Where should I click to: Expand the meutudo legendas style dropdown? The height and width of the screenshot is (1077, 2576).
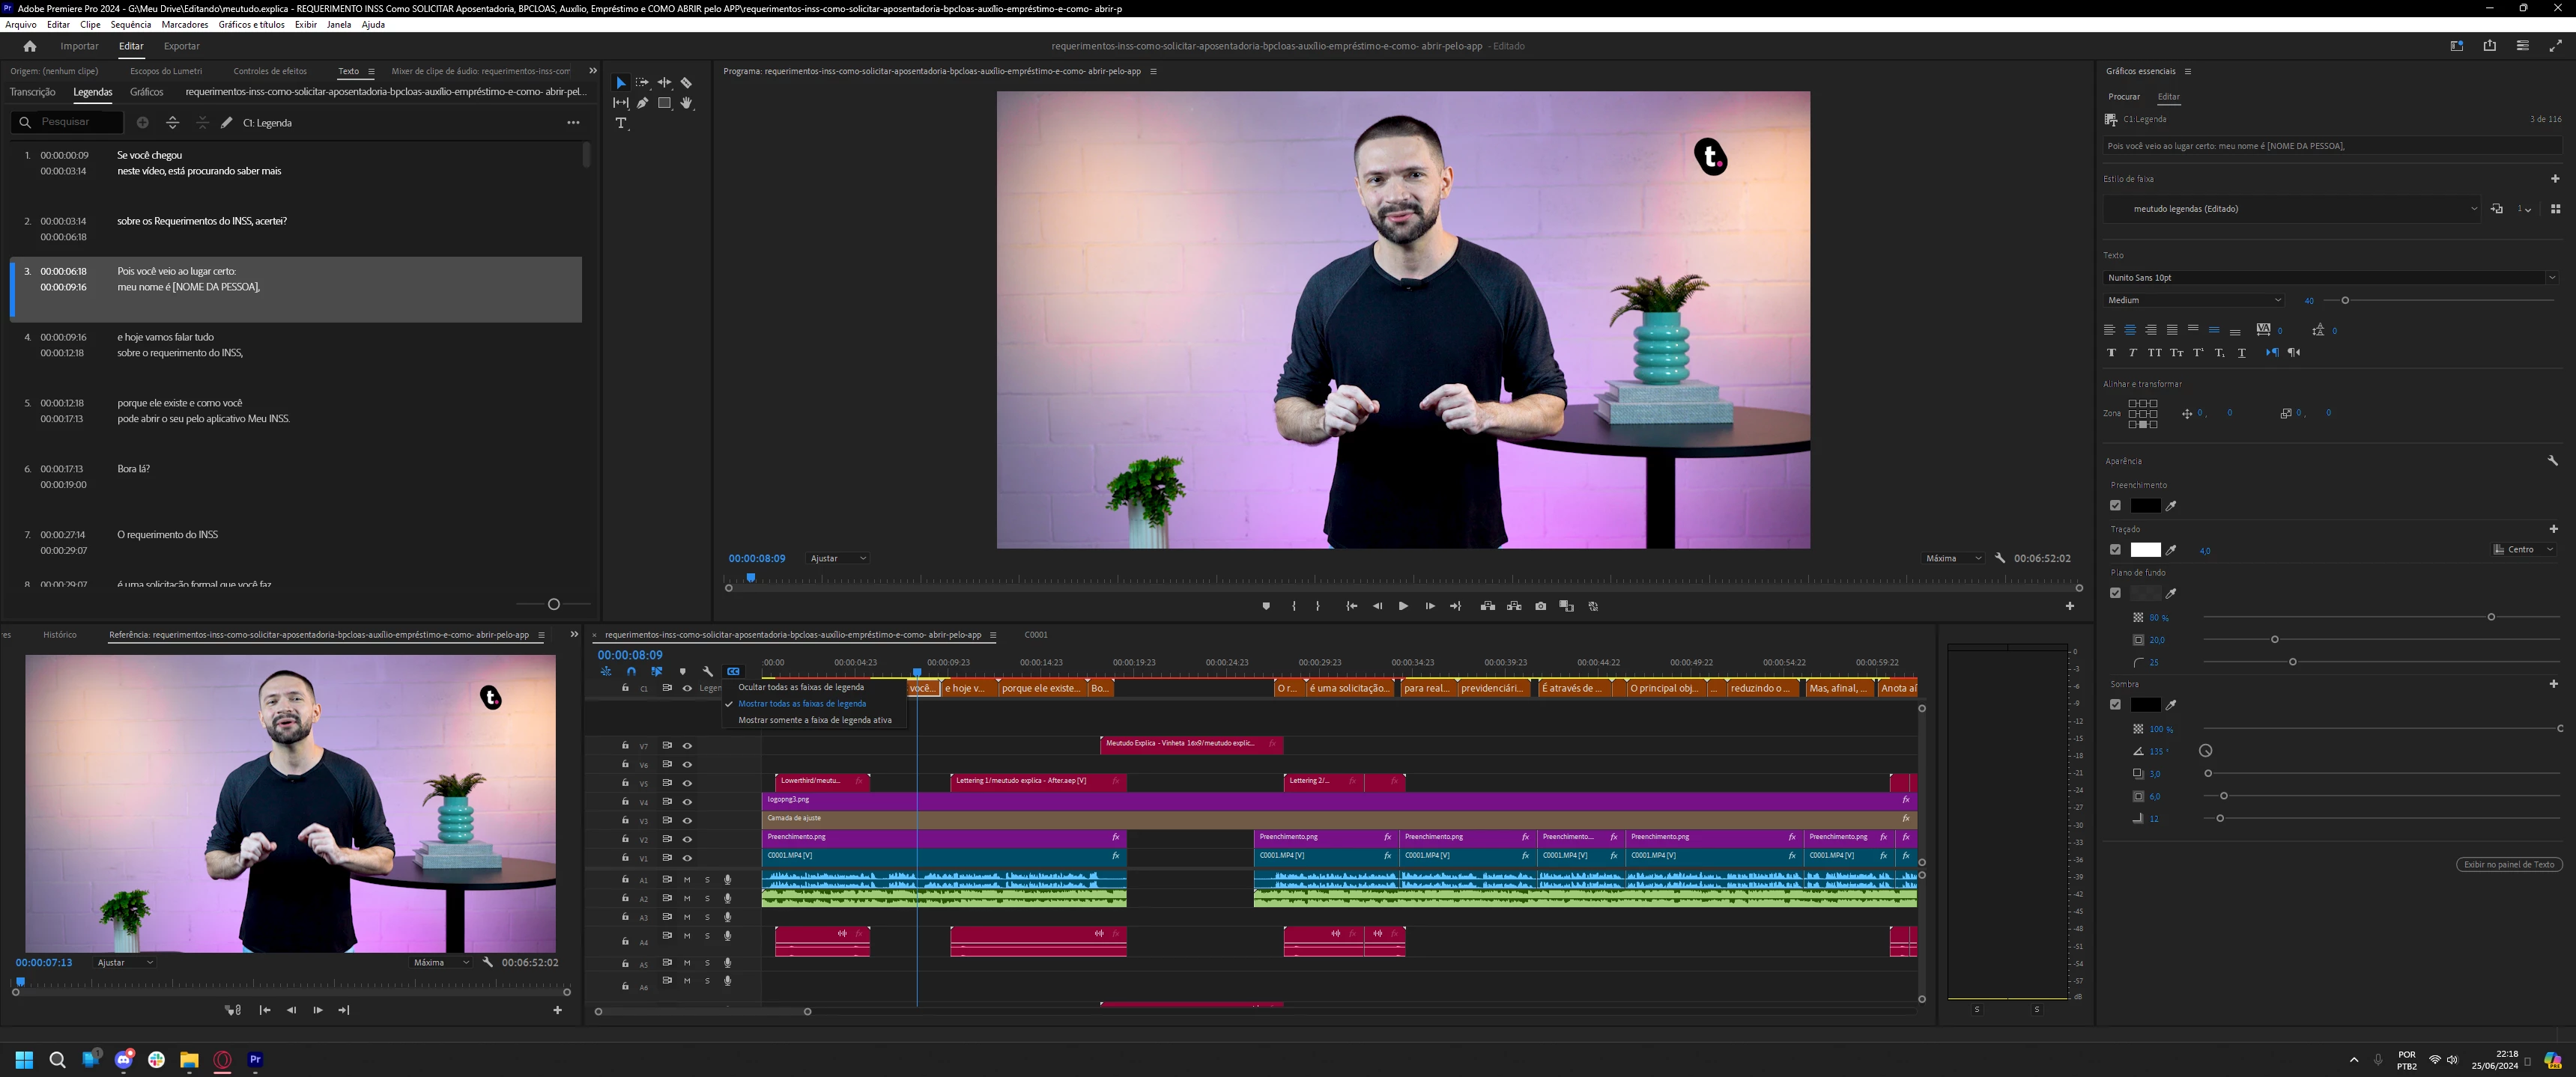pyautogui.click(x=2473, y=209)
